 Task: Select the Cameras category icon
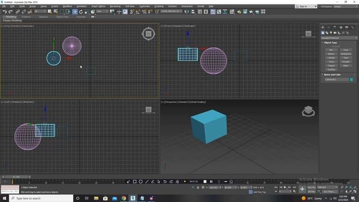click(x=335, y=33)
